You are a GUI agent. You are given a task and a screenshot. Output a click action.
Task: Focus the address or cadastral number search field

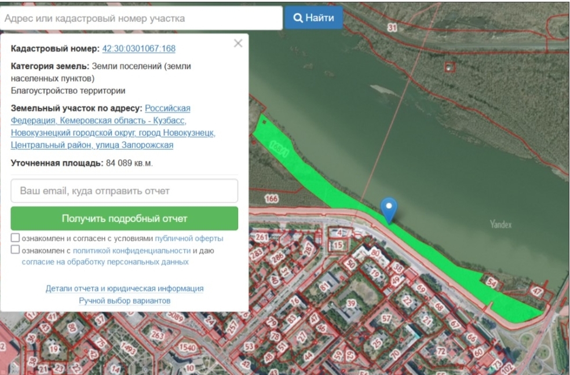tap(141, 18)
